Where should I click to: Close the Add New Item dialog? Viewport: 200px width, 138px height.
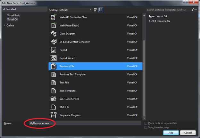pyautogui.click(x=194, y=2)
